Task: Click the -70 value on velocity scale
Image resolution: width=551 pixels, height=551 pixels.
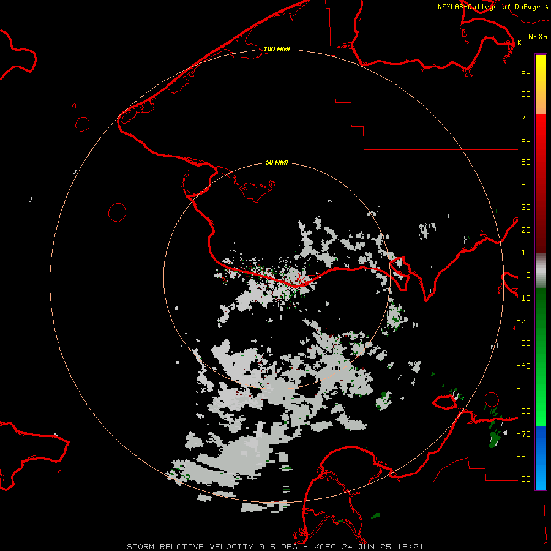Action: [x=523, y=434]
